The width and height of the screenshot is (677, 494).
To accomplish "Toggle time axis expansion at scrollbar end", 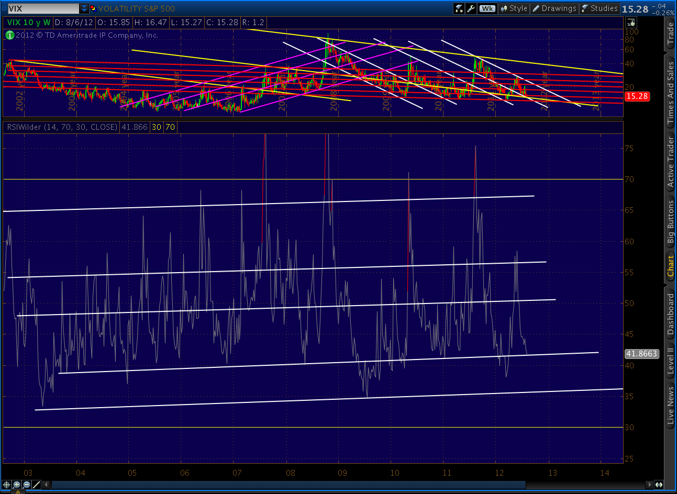I will [659, 485].
